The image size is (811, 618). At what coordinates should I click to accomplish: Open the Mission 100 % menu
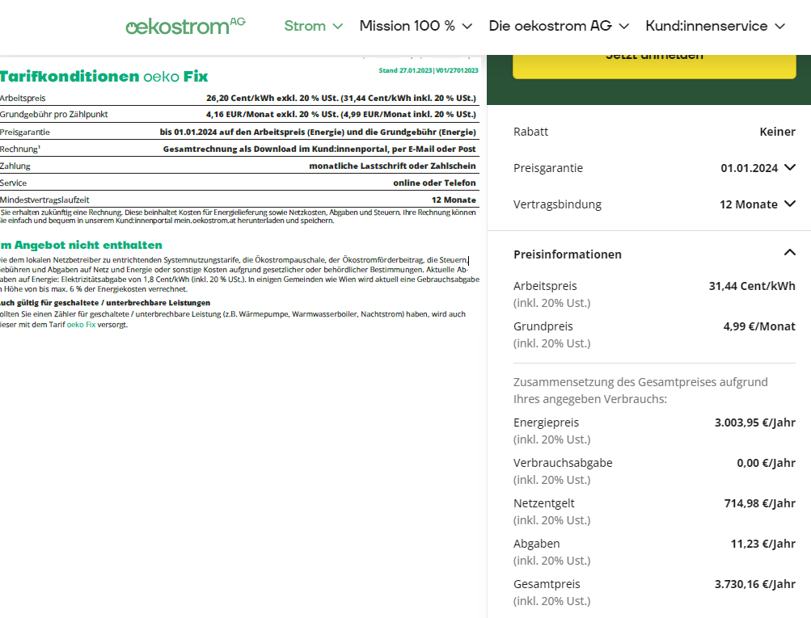tap(416, 26)
